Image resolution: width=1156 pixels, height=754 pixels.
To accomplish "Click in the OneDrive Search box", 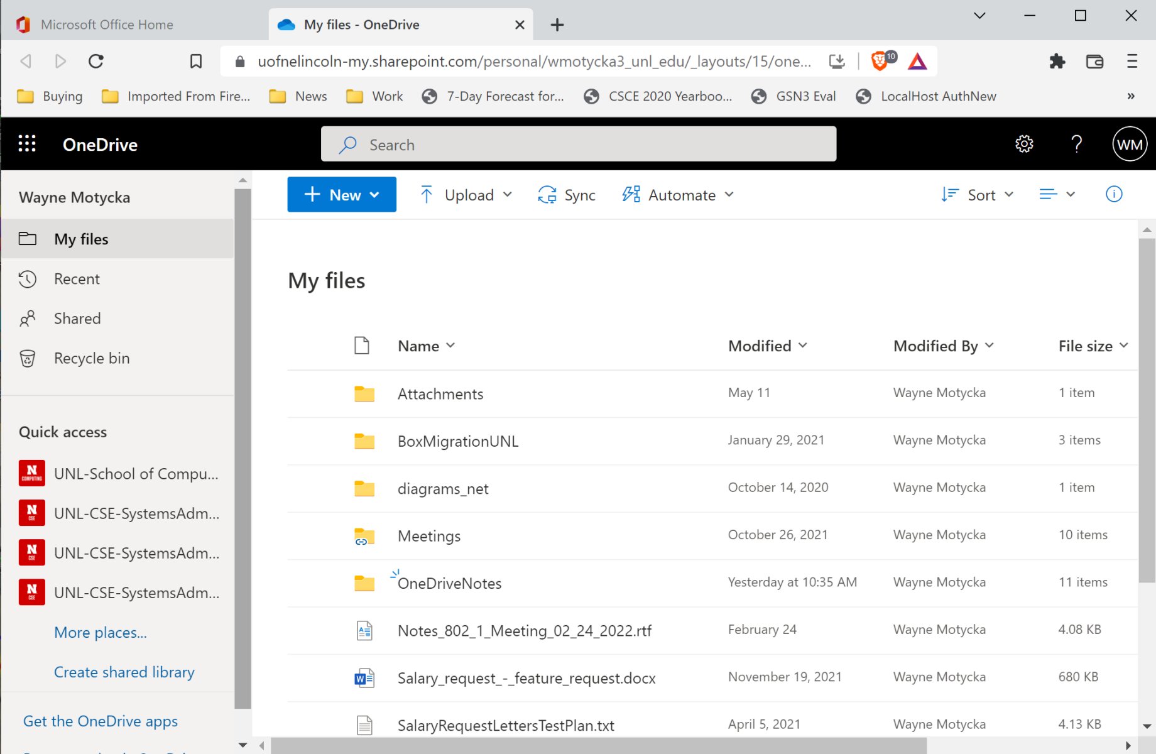I will coord(578,145).
